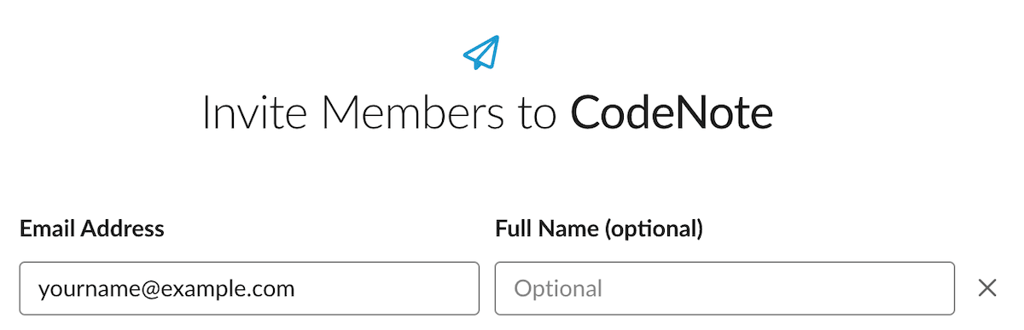The height and width of the screenshot is (330, 1024).
Task: Select the yourname@example.com placeholder field
Action: tap(249, 288)
